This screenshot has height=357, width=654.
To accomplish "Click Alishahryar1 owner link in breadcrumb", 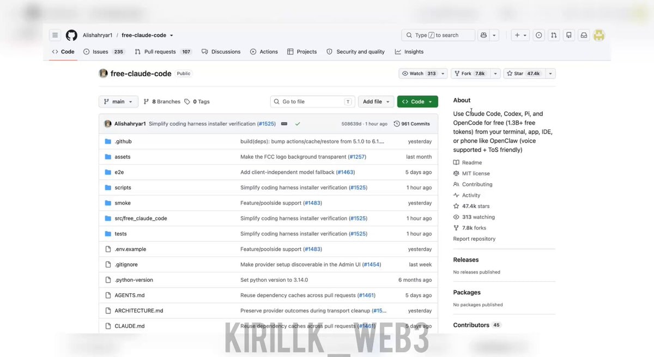I will pyautogui.click(x=98, y=35).
